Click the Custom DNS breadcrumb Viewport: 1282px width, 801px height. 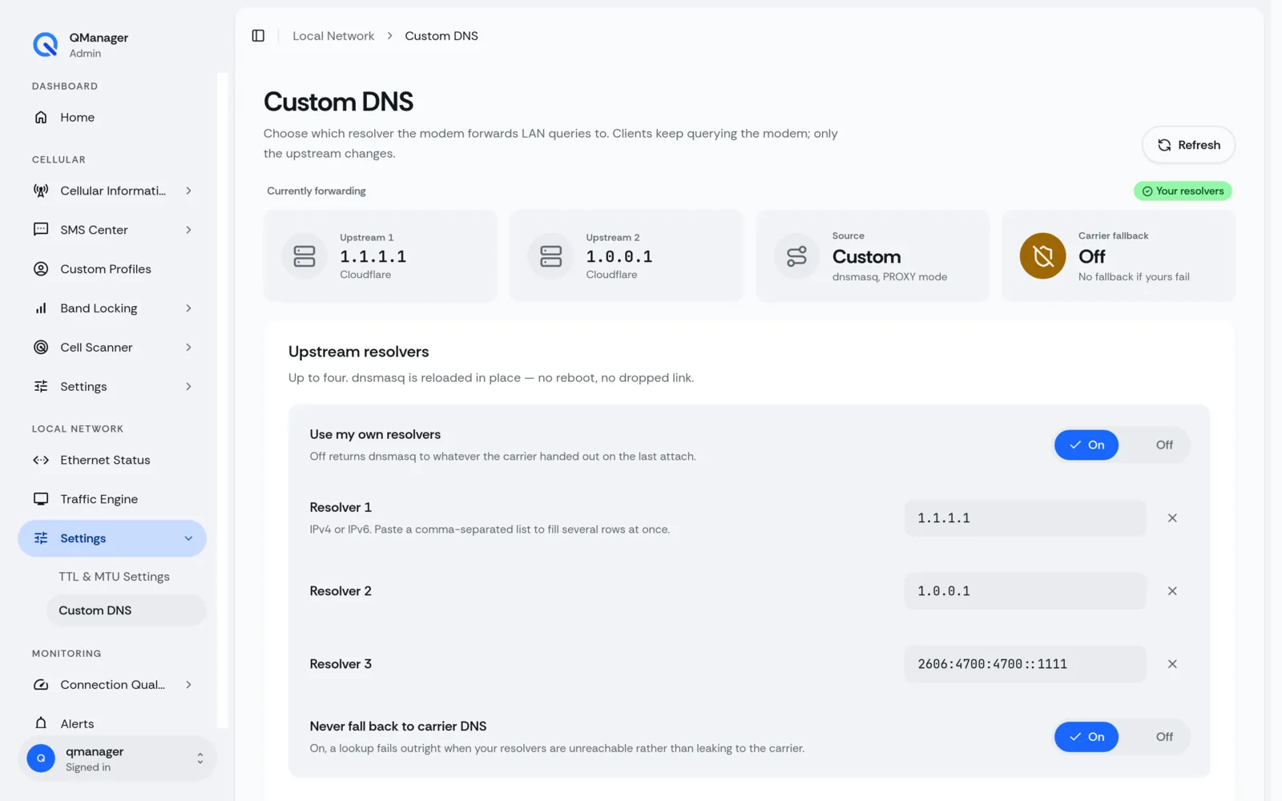[x=441, y=36]
